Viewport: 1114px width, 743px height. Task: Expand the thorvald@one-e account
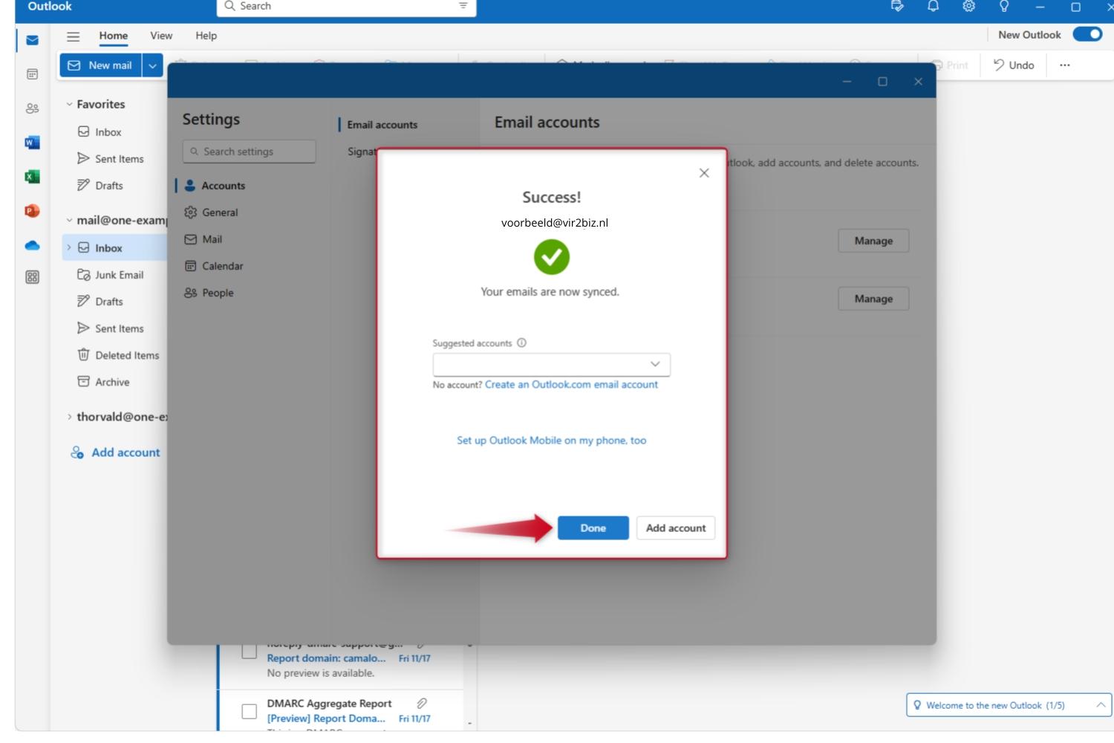70,417
